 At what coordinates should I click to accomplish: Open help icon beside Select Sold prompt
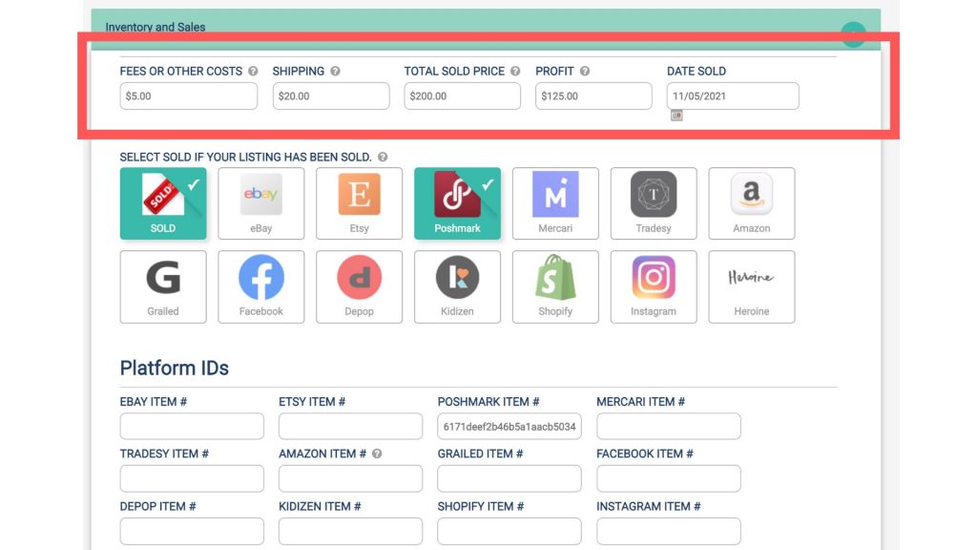click(383, 158)
